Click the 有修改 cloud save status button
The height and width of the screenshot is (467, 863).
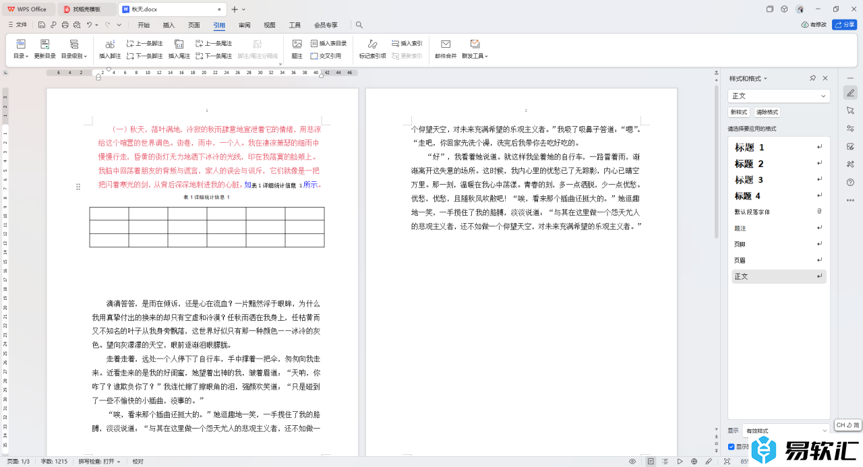(814, 25)
